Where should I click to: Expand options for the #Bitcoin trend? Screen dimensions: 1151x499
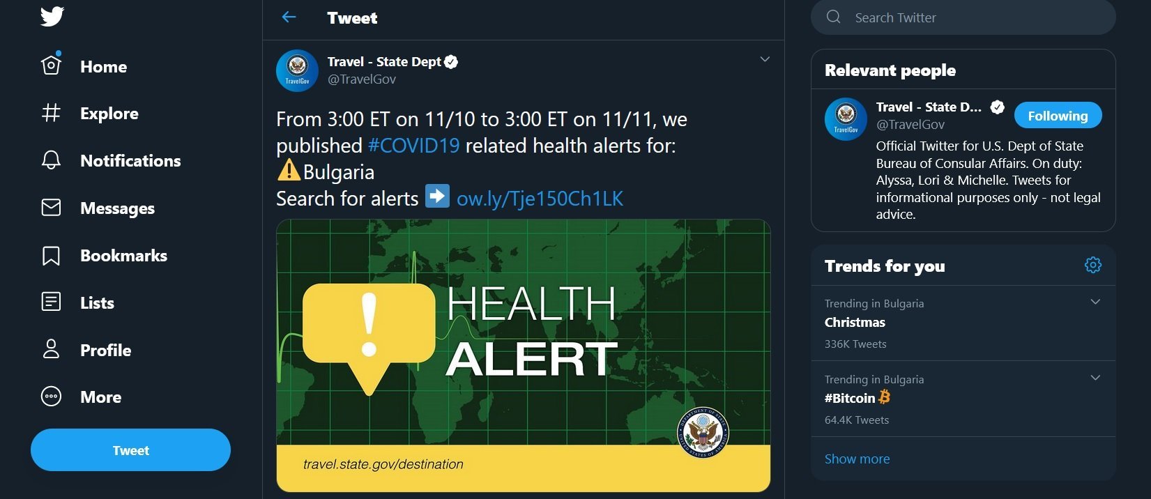1095,378
